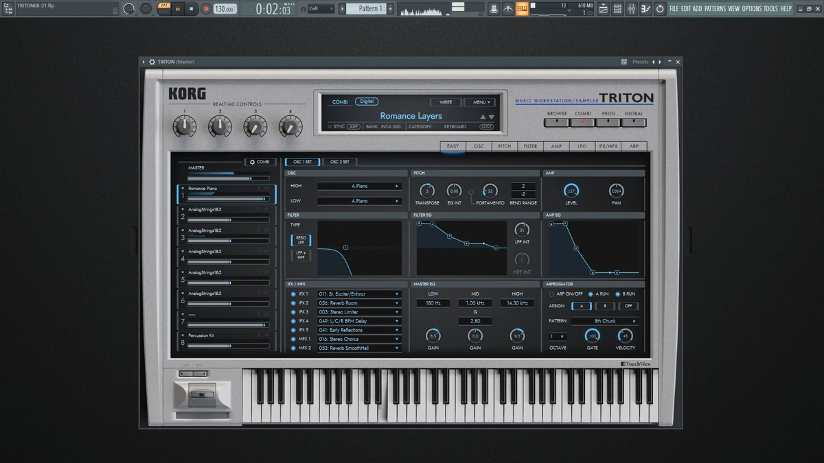This screenshot has height=463, width=824.
Task: Toggle the IFX 1 enable indicator
Action: [x=293, y=294]
